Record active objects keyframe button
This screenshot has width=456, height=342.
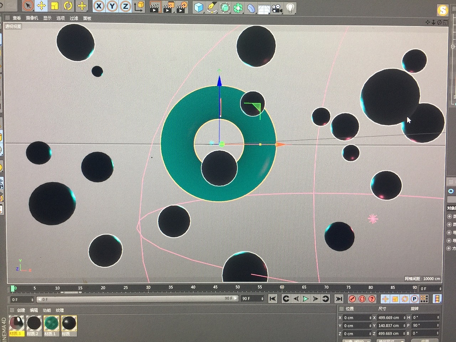tap(352, 299)
